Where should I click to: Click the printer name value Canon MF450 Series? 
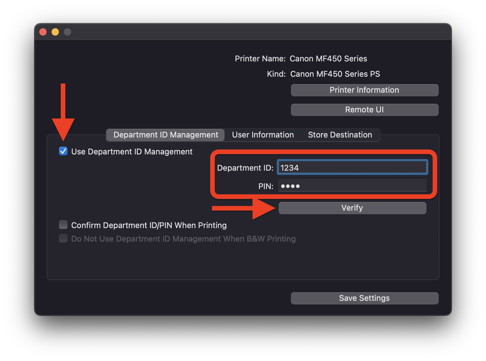click(x=328, y=59)
